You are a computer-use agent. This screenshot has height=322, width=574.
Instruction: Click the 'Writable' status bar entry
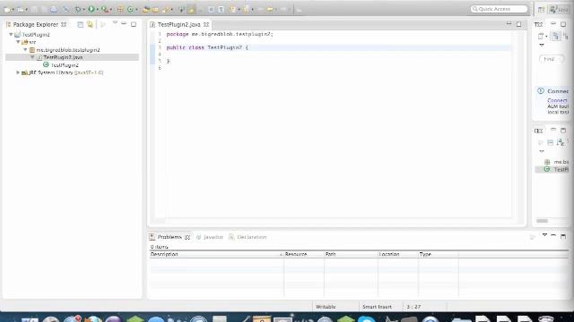(326, 307)
